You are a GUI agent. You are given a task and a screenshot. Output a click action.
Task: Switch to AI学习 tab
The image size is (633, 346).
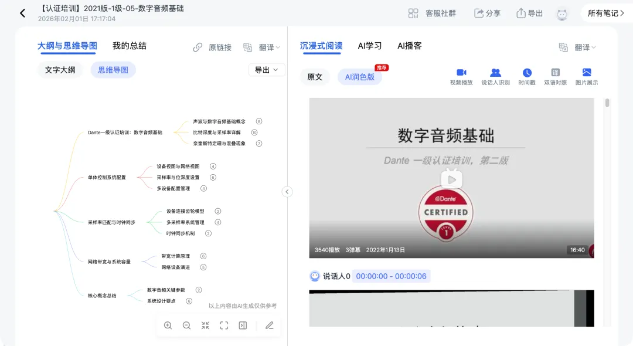[x=369, y=46]
